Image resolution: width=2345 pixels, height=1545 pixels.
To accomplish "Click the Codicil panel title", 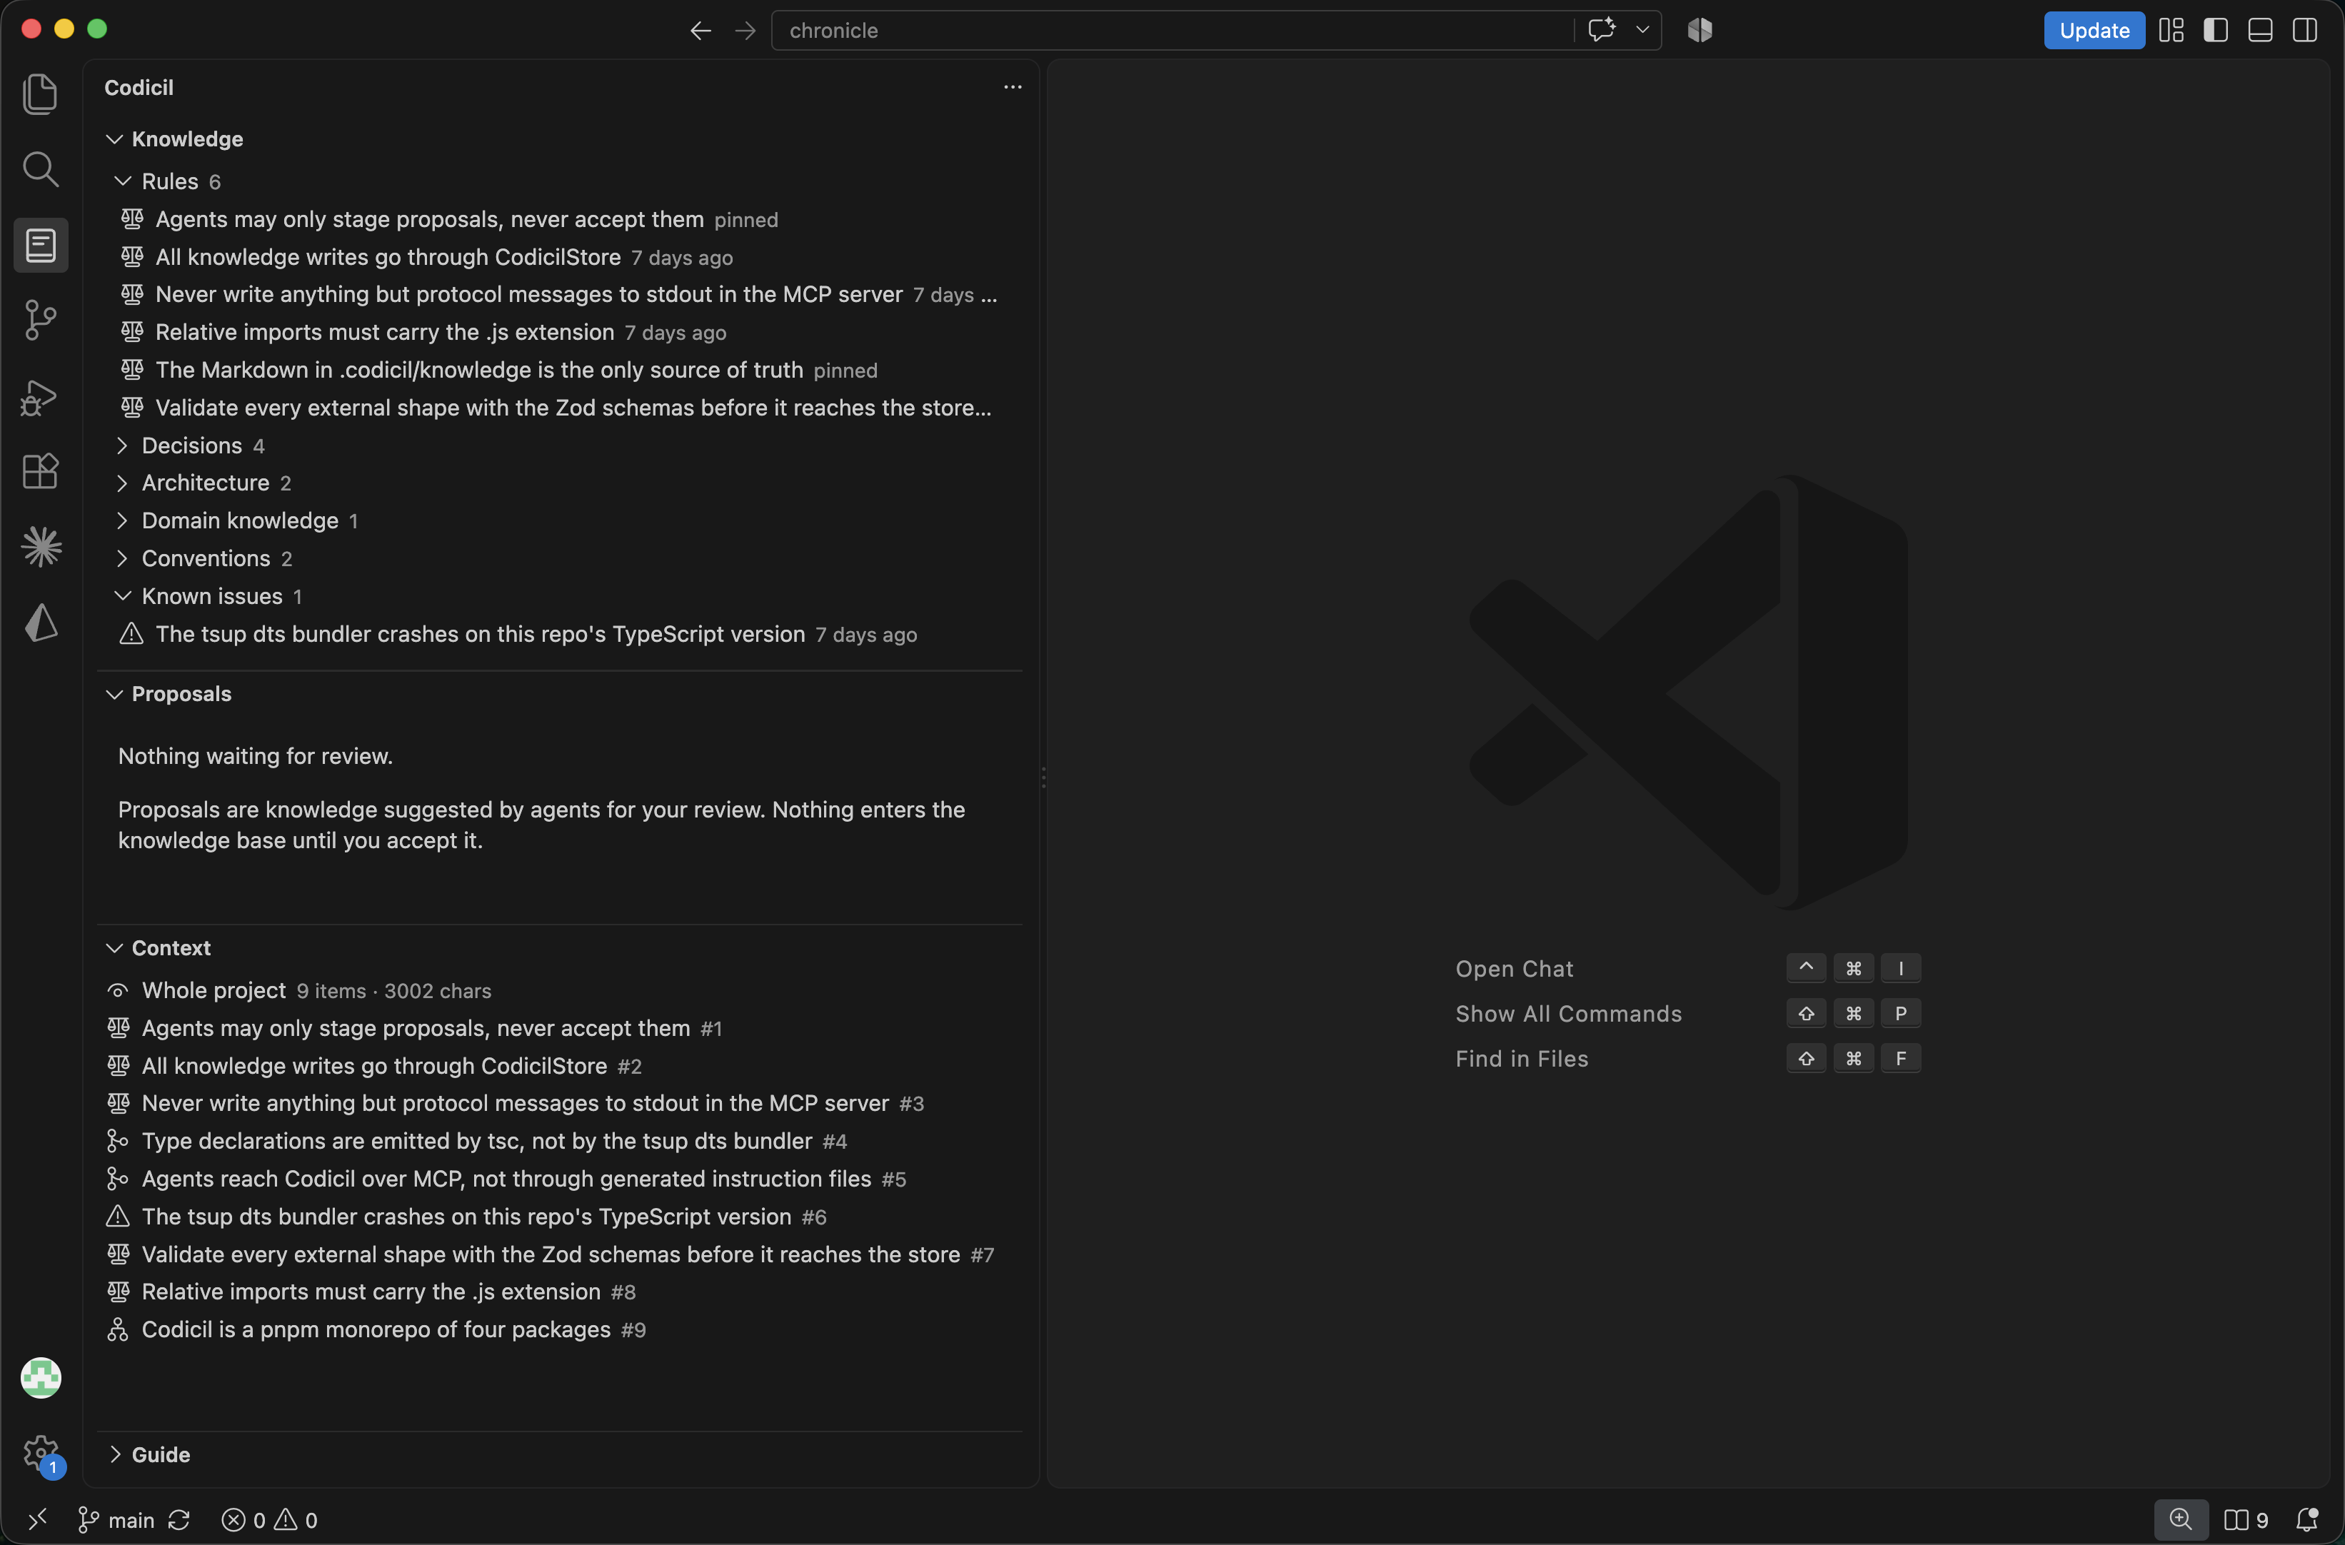I will 139,88.
